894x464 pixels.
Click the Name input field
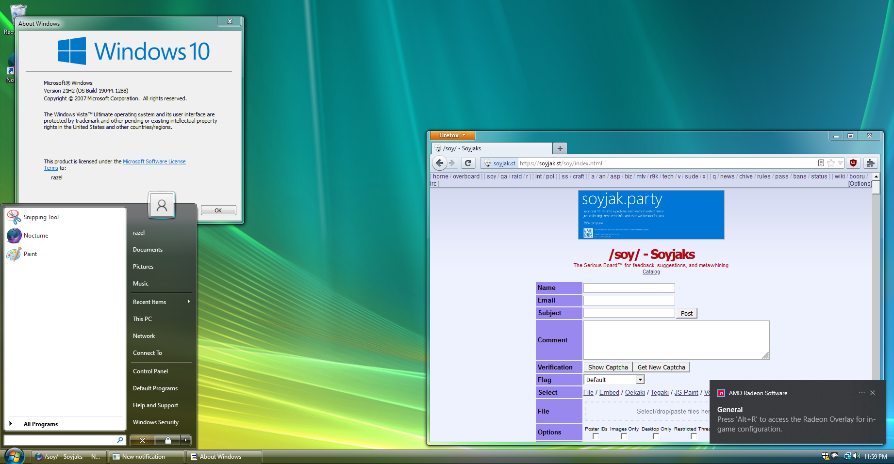pos(629,288)
